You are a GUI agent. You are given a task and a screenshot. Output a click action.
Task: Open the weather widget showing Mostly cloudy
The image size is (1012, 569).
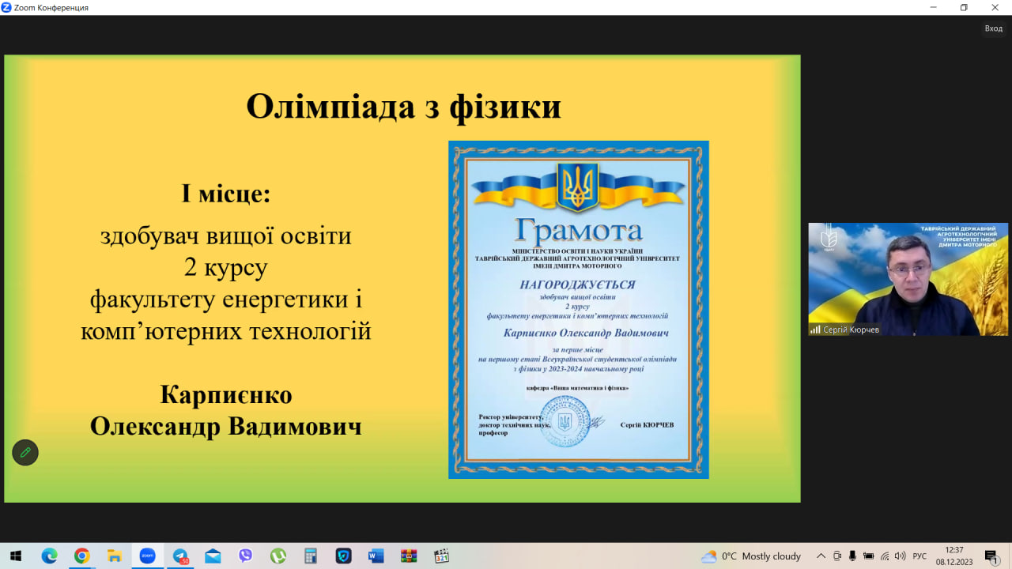tap(751, 556)
